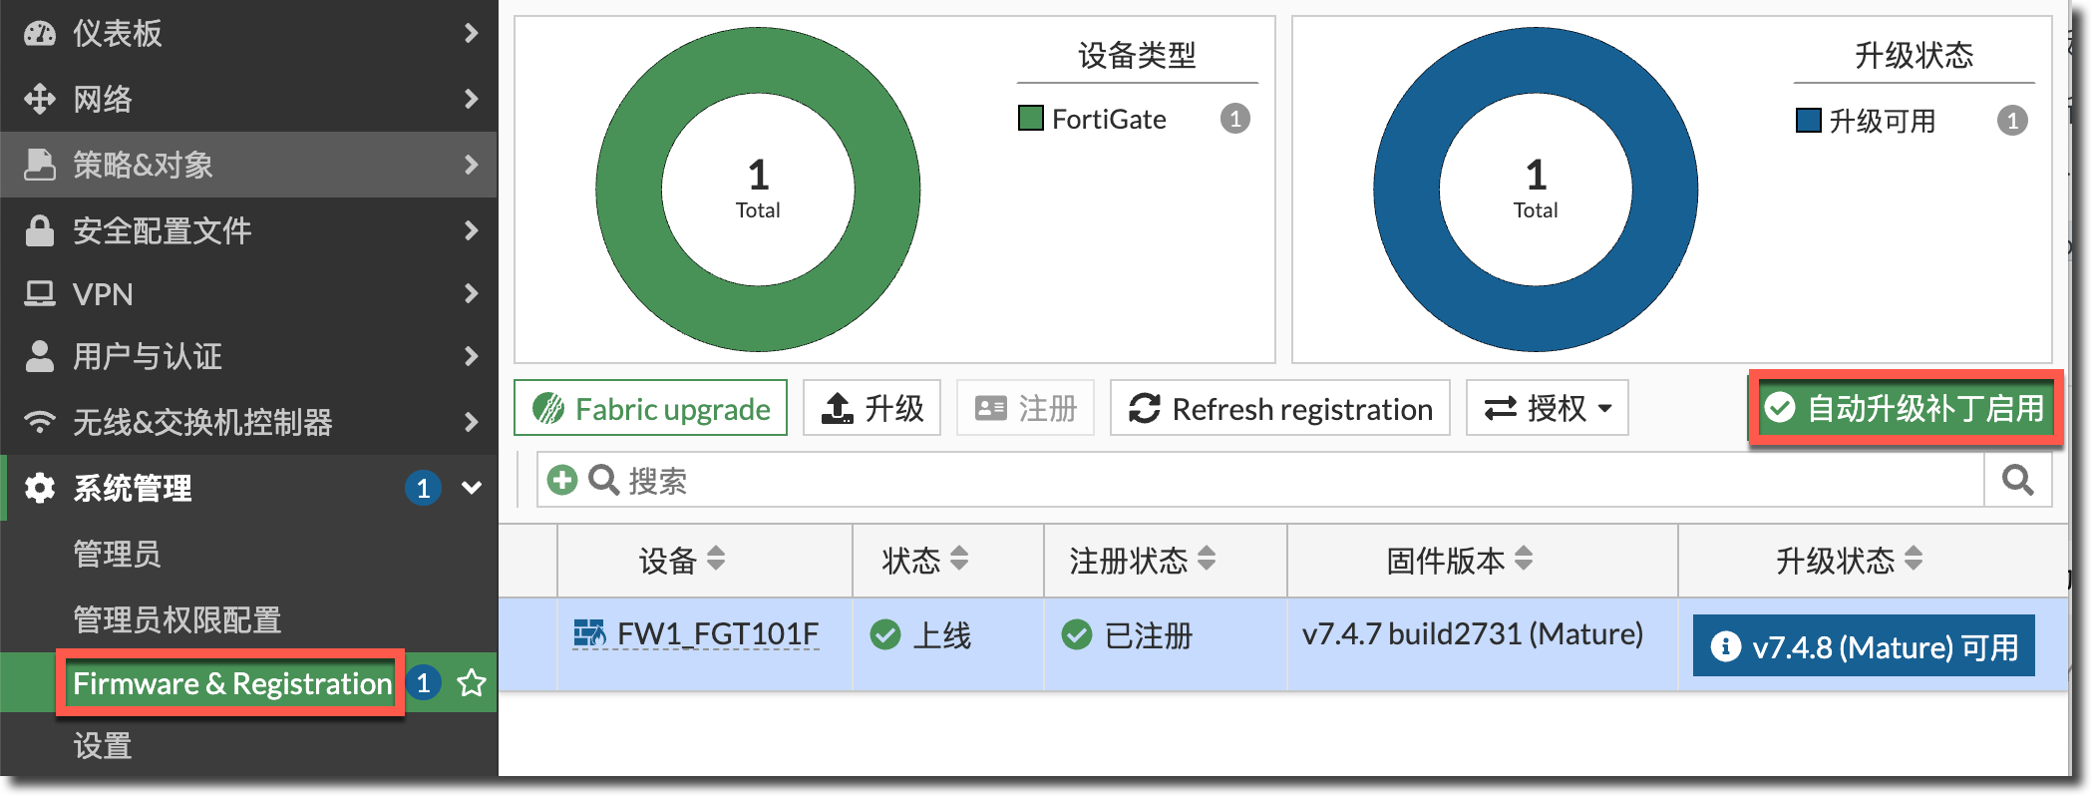
Task: Open the 授权 dropdown menu
Action: [1547, 408]
